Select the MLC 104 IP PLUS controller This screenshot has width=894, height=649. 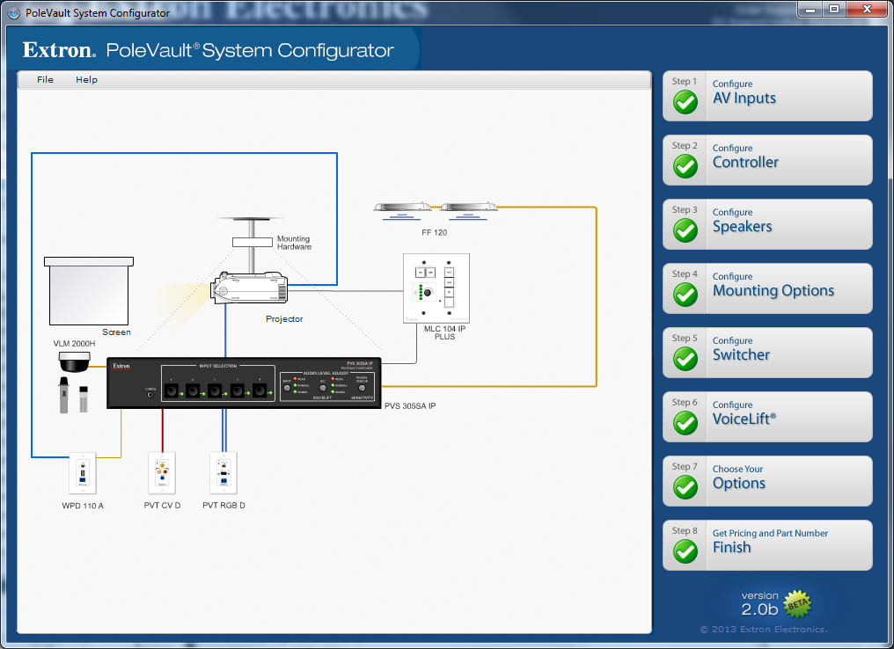(436, 288)
